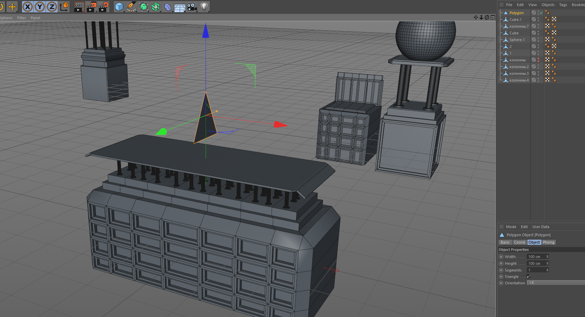Click the Segments value field
Screen dimensions: 585x317
point(536,270)
